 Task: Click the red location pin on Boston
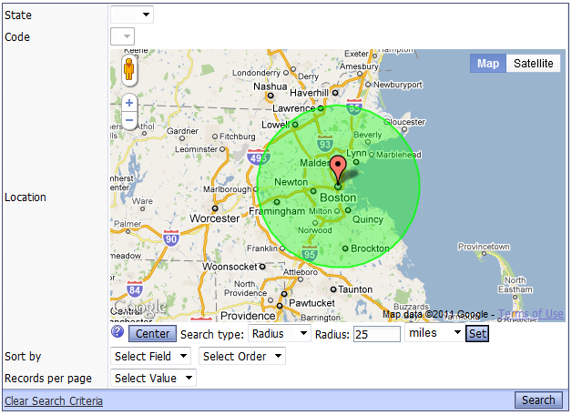point(338,171)
